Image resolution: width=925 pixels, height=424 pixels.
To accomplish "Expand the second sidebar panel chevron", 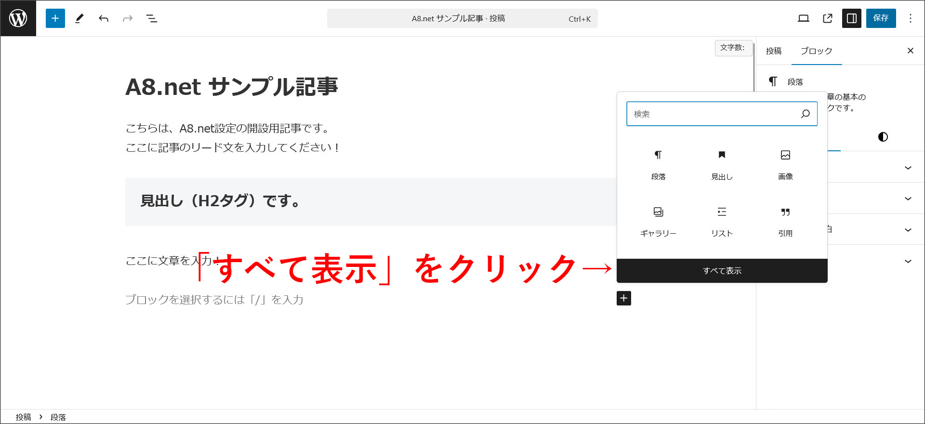I will pyautogui.click(x=908, y=199).
